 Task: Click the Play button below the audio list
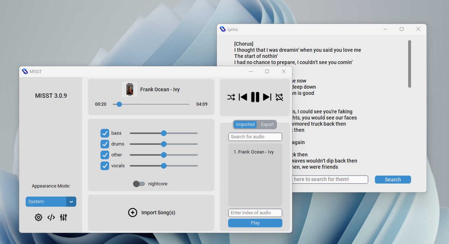[255, 223]
